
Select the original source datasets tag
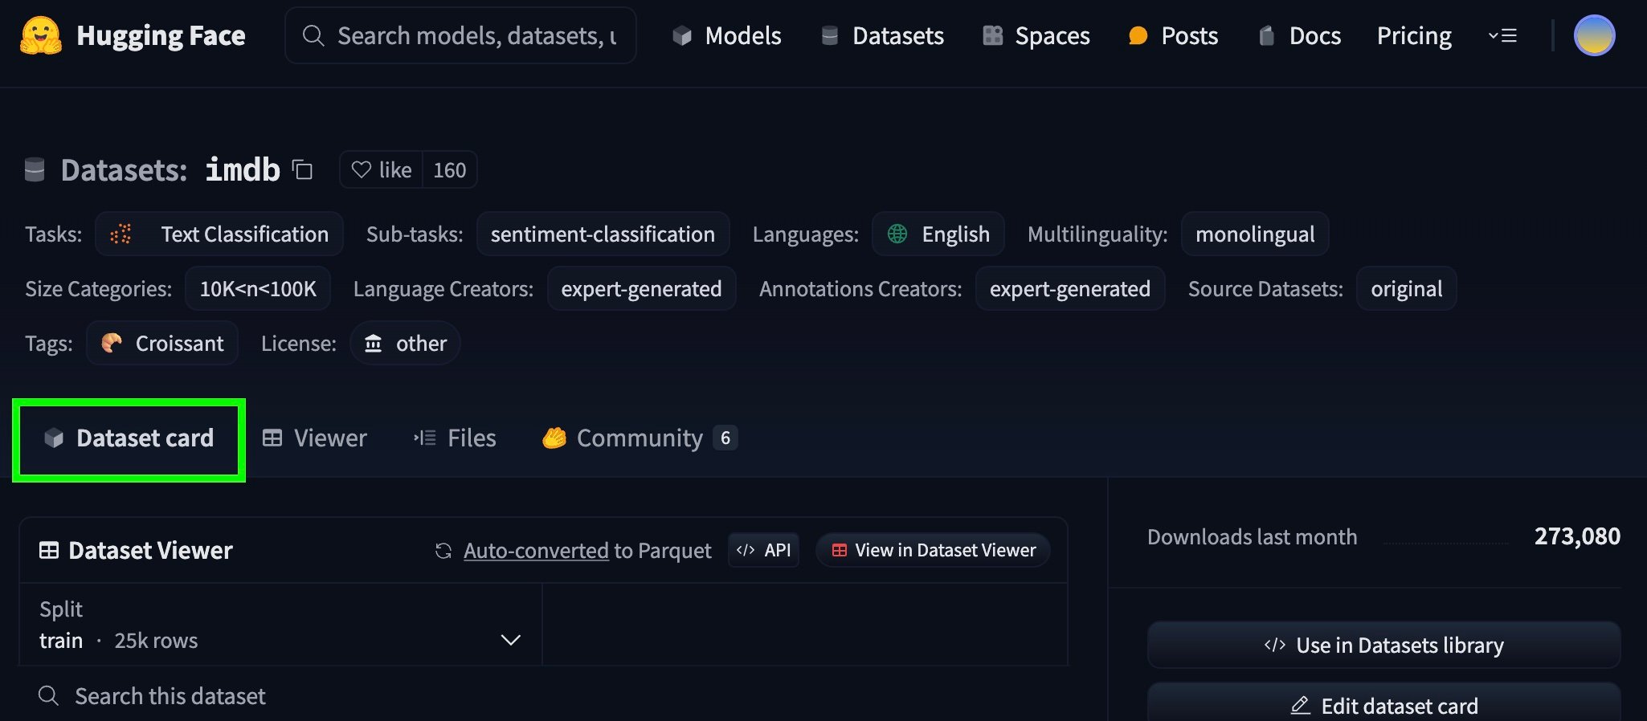pyautogui.click(x=1407, y=288)
